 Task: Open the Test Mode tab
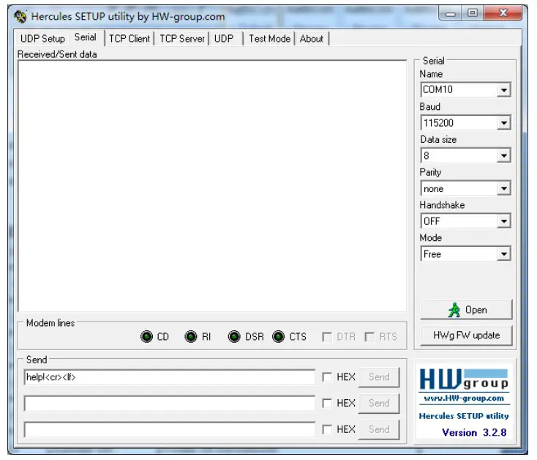(269, 38)
